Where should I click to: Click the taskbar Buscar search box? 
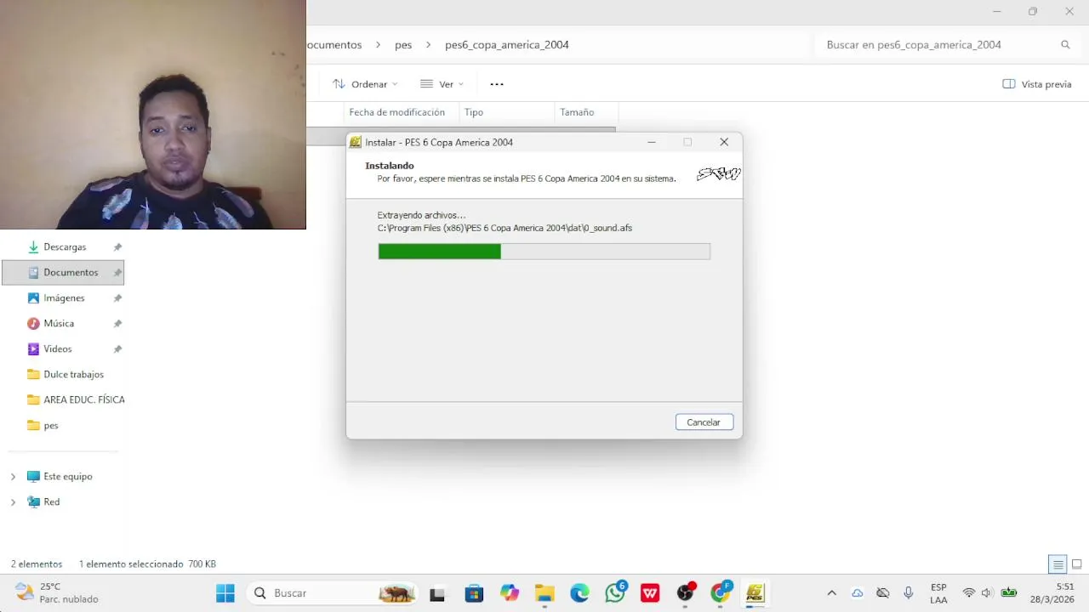tap(333, 593)
